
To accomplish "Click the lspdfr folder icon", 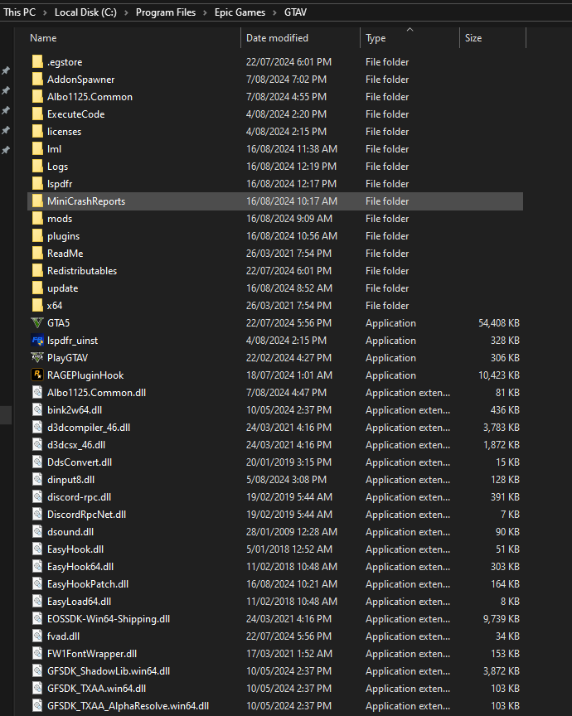I will [37, 184].
